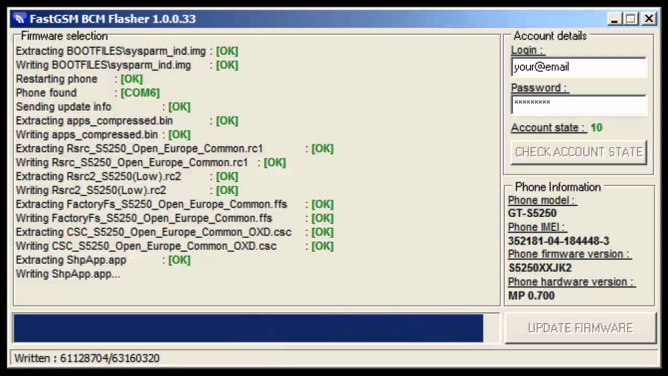Maximize the FastGSM BCM Flasher window
This screenshot has height=376, width=668.
pos(631,19)
